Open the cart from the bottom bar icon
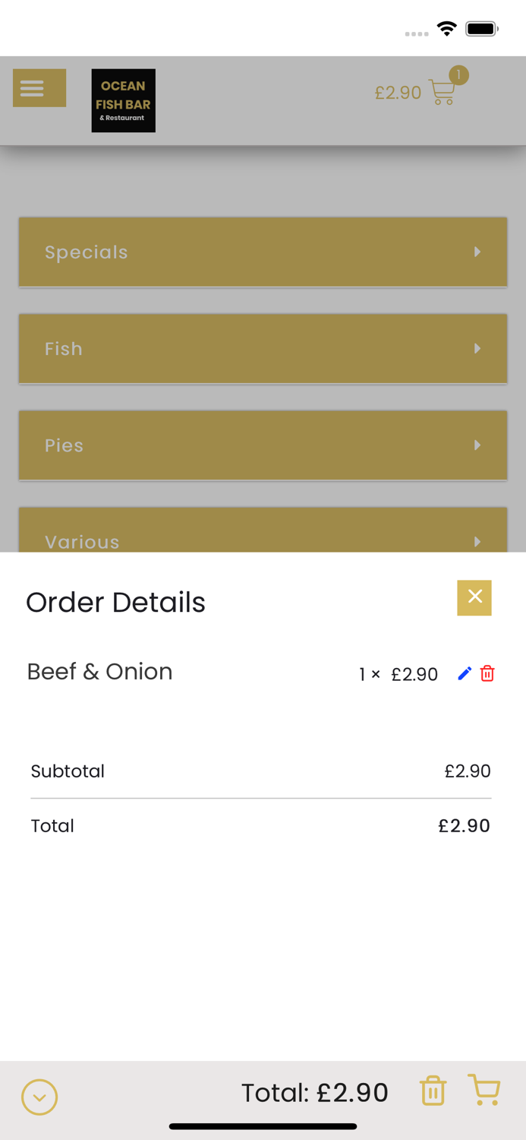 pos(484,1091)
